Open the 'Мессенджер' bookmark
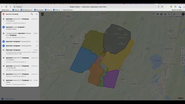Screen dimensions: 185x104 pyautogui.click(x=39, y=10)
